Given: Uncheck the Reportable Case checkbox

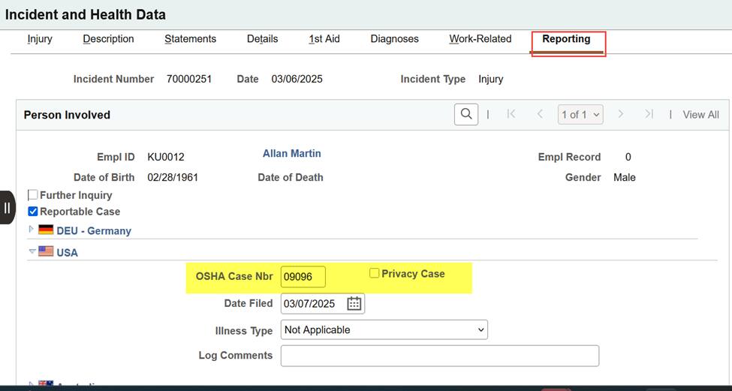Looking at the screenshot, I should click(x=33, y=212).
